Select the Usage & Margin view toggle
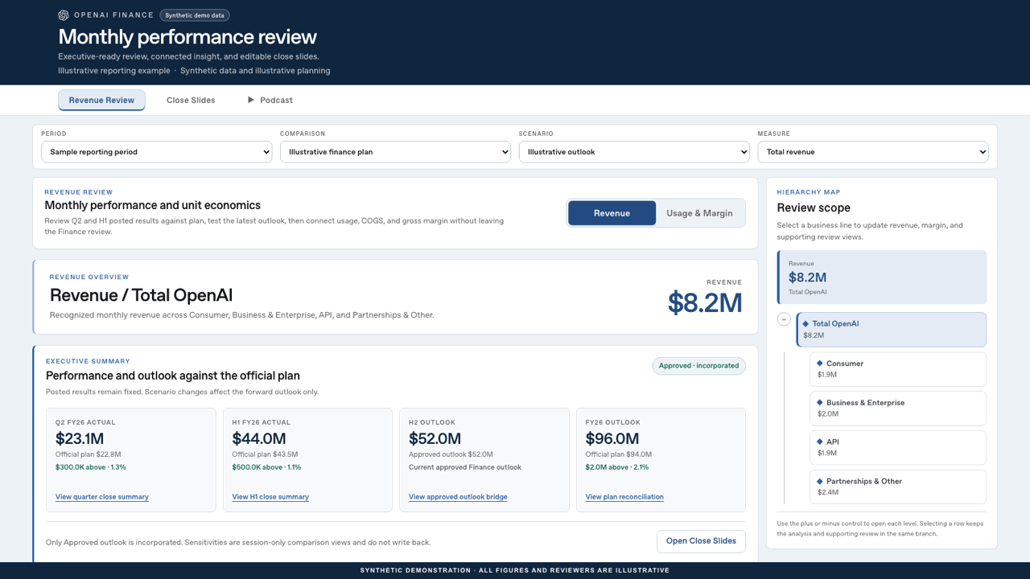The image size is (1030, 579). pyautogui.click(x=699, y=213)
